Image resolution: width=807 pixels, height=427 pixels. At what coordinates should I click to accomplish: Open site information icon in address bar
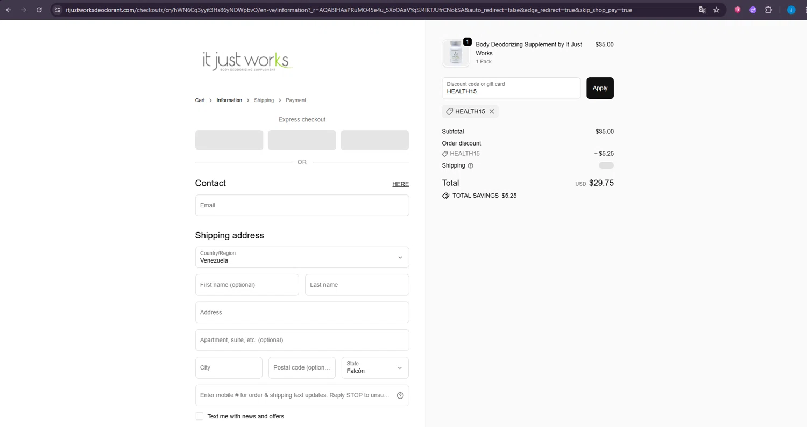click(58, 10)
